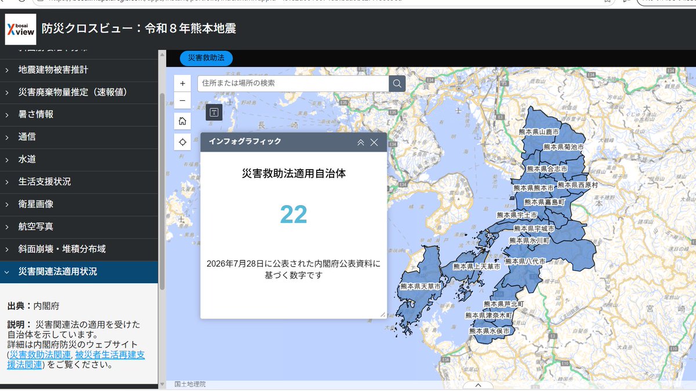Open the infographic widget T icon

coord(214,112)
